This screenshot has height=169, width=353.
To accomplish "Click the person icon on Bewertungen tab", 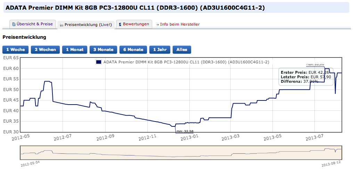I will [x=121, y=24].
